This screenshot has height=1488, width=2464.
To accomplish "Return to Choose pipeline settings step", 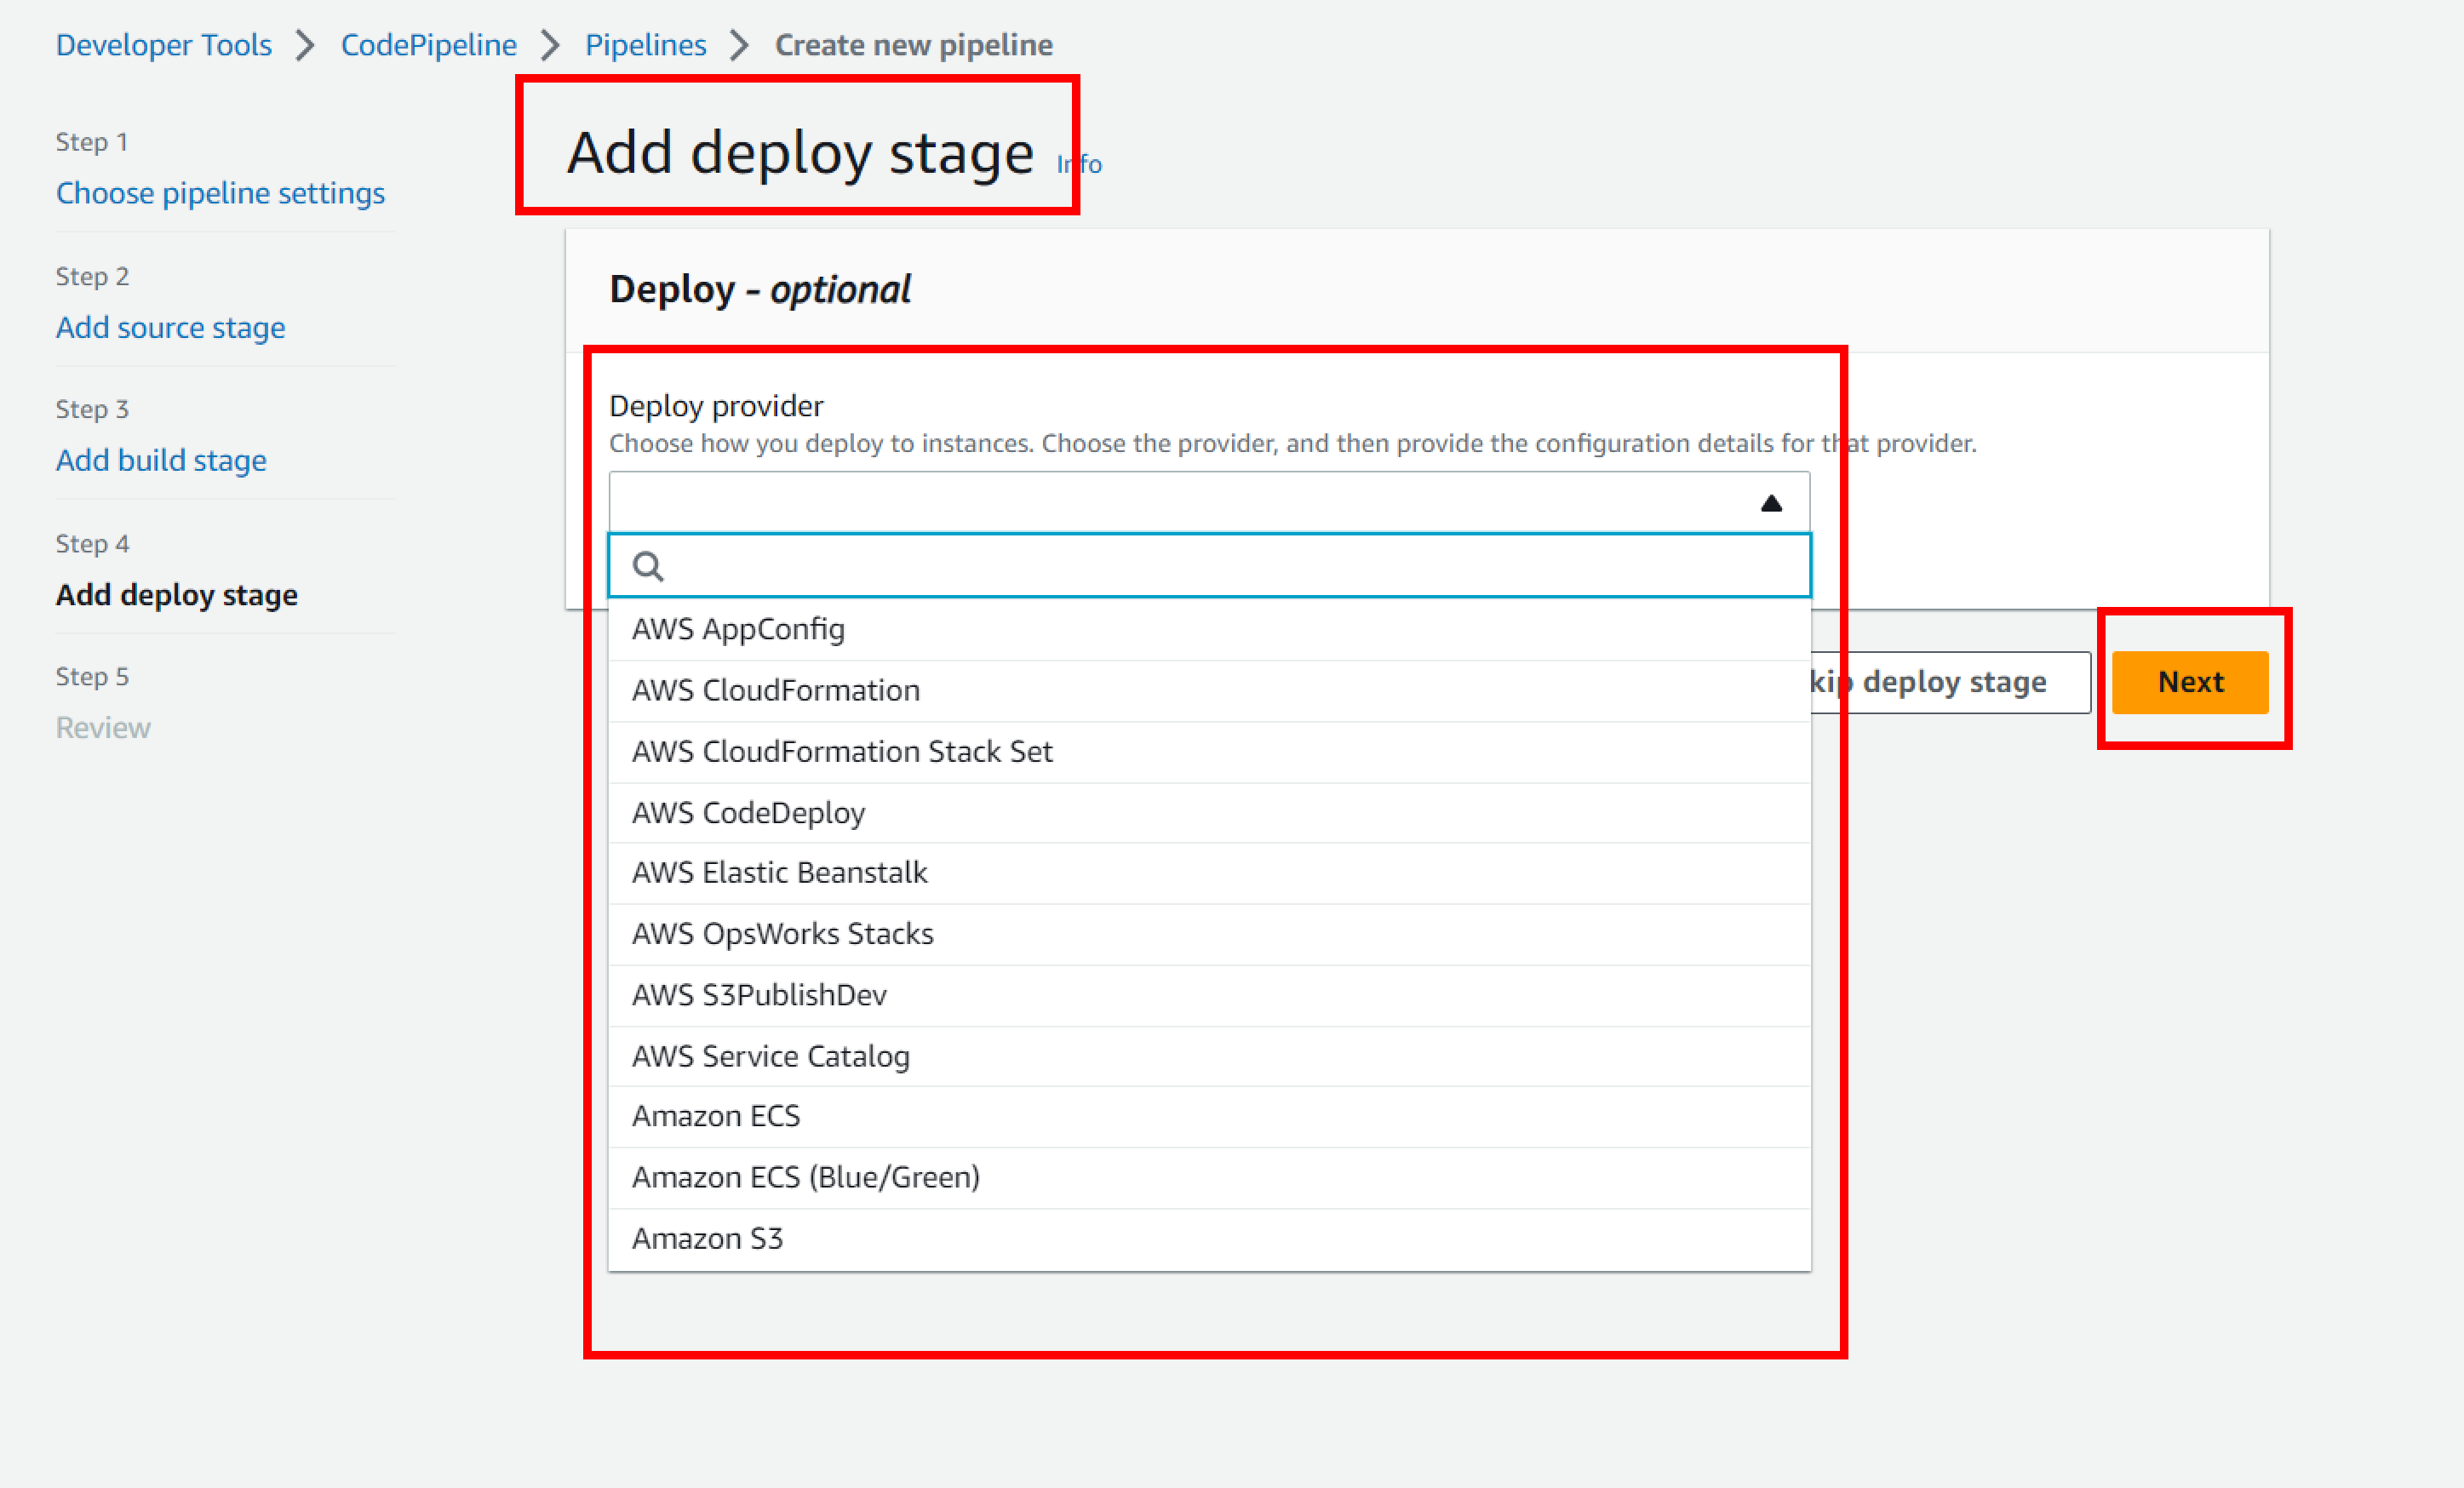I will 220,193.
